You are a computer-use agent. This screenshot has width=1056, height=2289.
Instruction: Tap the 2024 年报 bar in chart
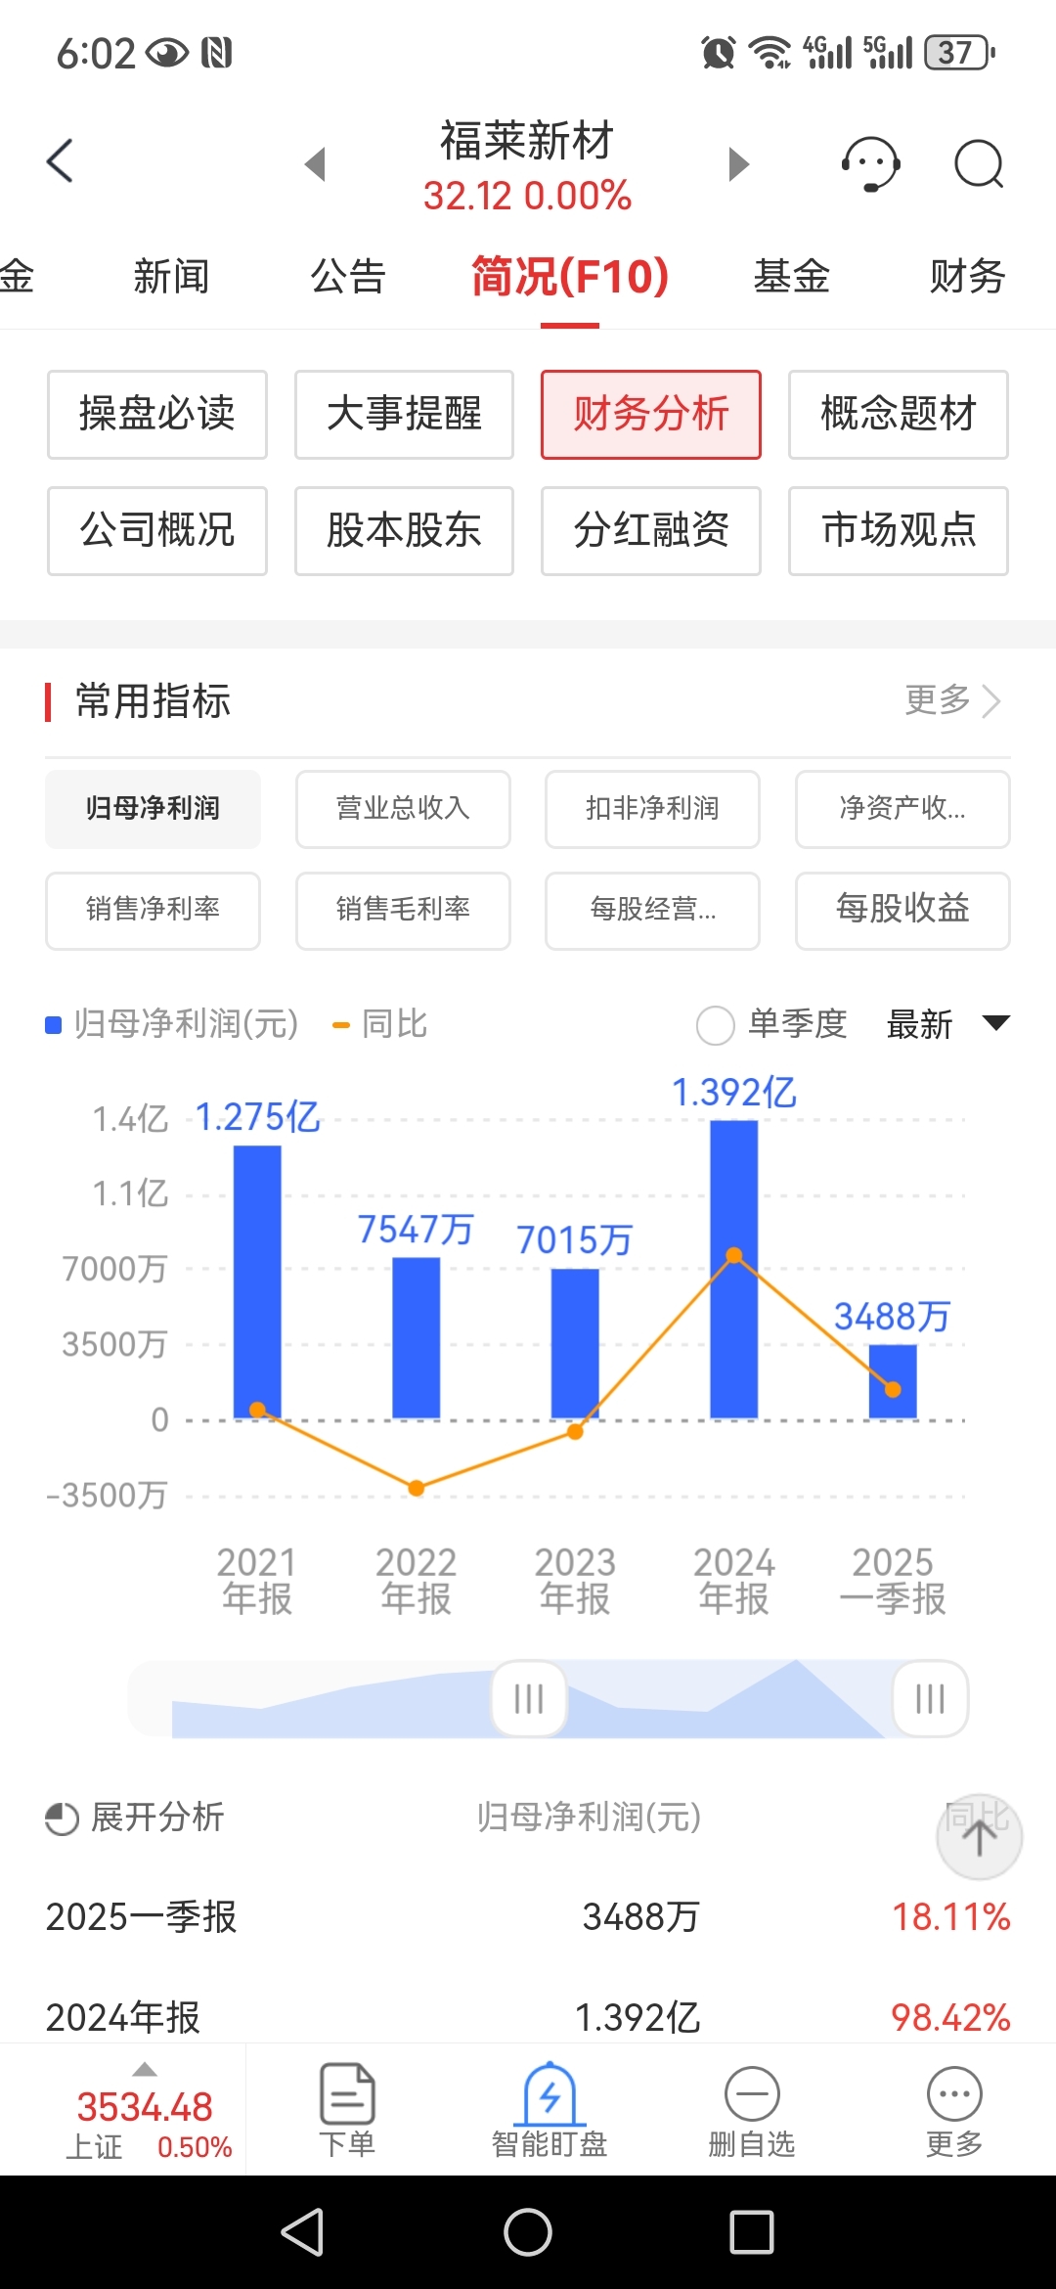tap(733, 1269)
